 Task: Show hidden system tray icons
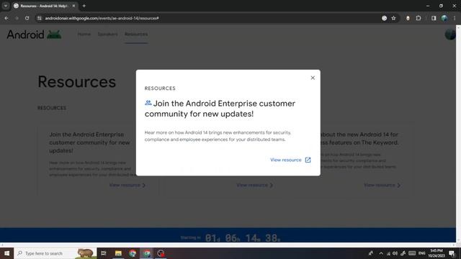381,253
